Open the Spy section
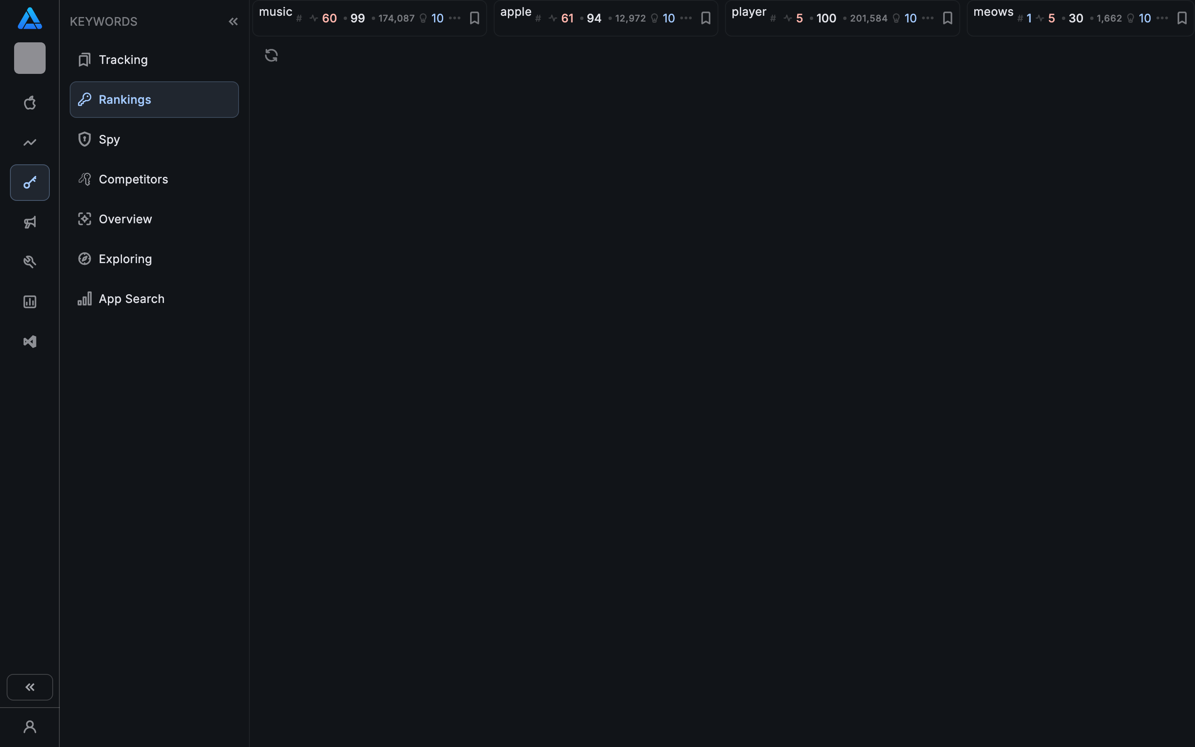Image resolution: width=1195 pixels, height=747 pixels. pyautogui.click(x=109, y=139)
